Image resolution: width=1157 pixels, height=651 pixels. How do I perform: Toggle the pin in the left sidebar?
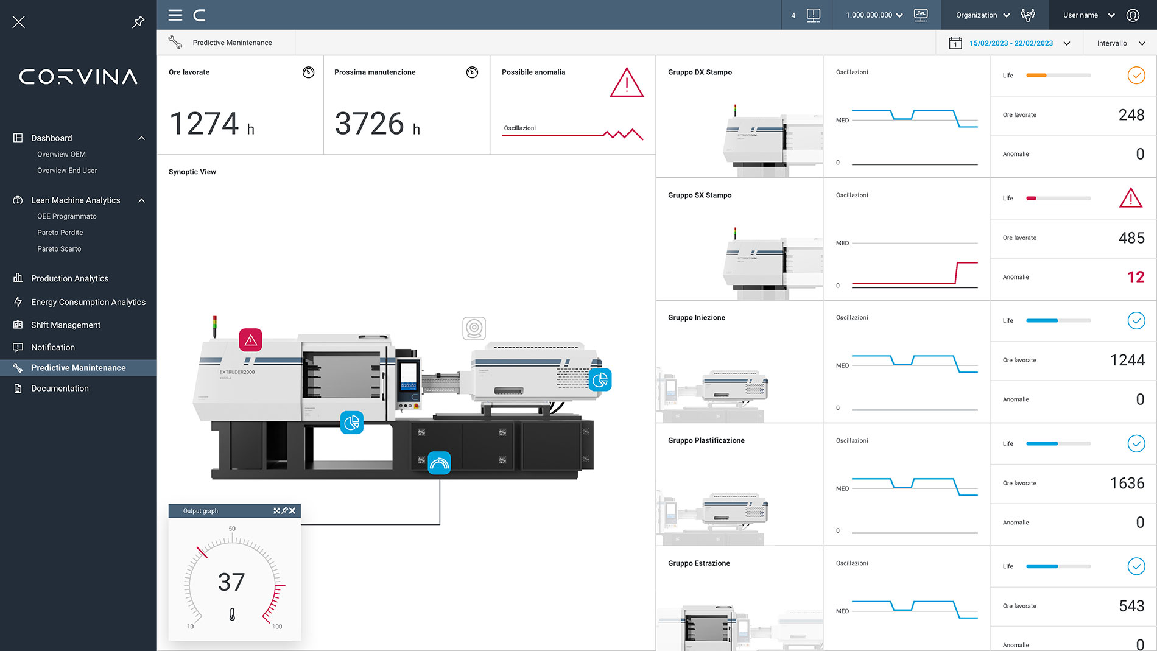pyautogui.click(x=138, y=21)
